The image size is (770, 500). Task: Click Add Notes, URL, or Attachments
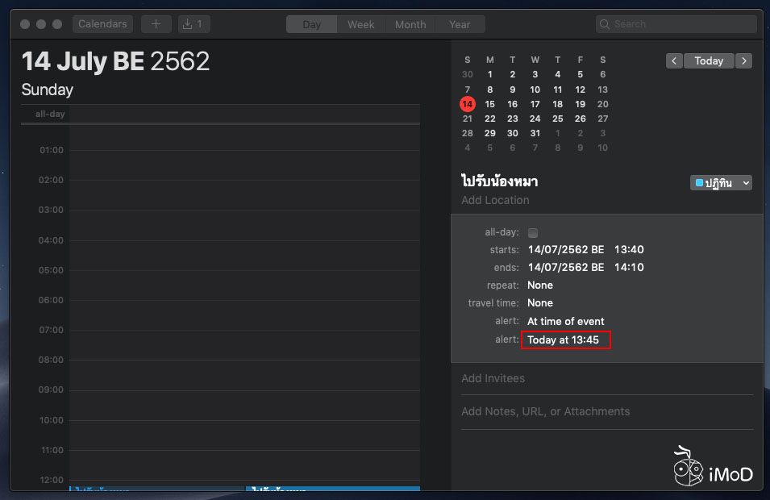(545, 411)
